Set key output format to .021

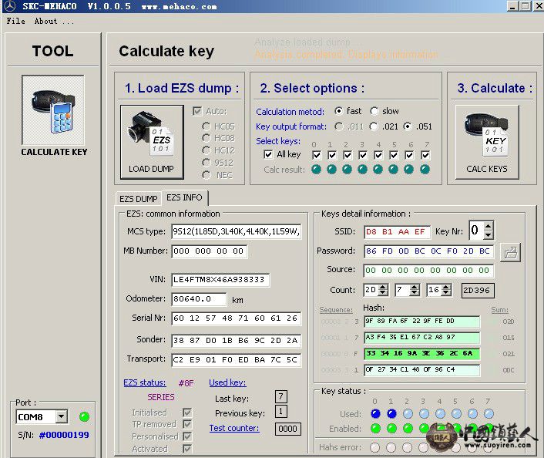(x=374, y=126)
